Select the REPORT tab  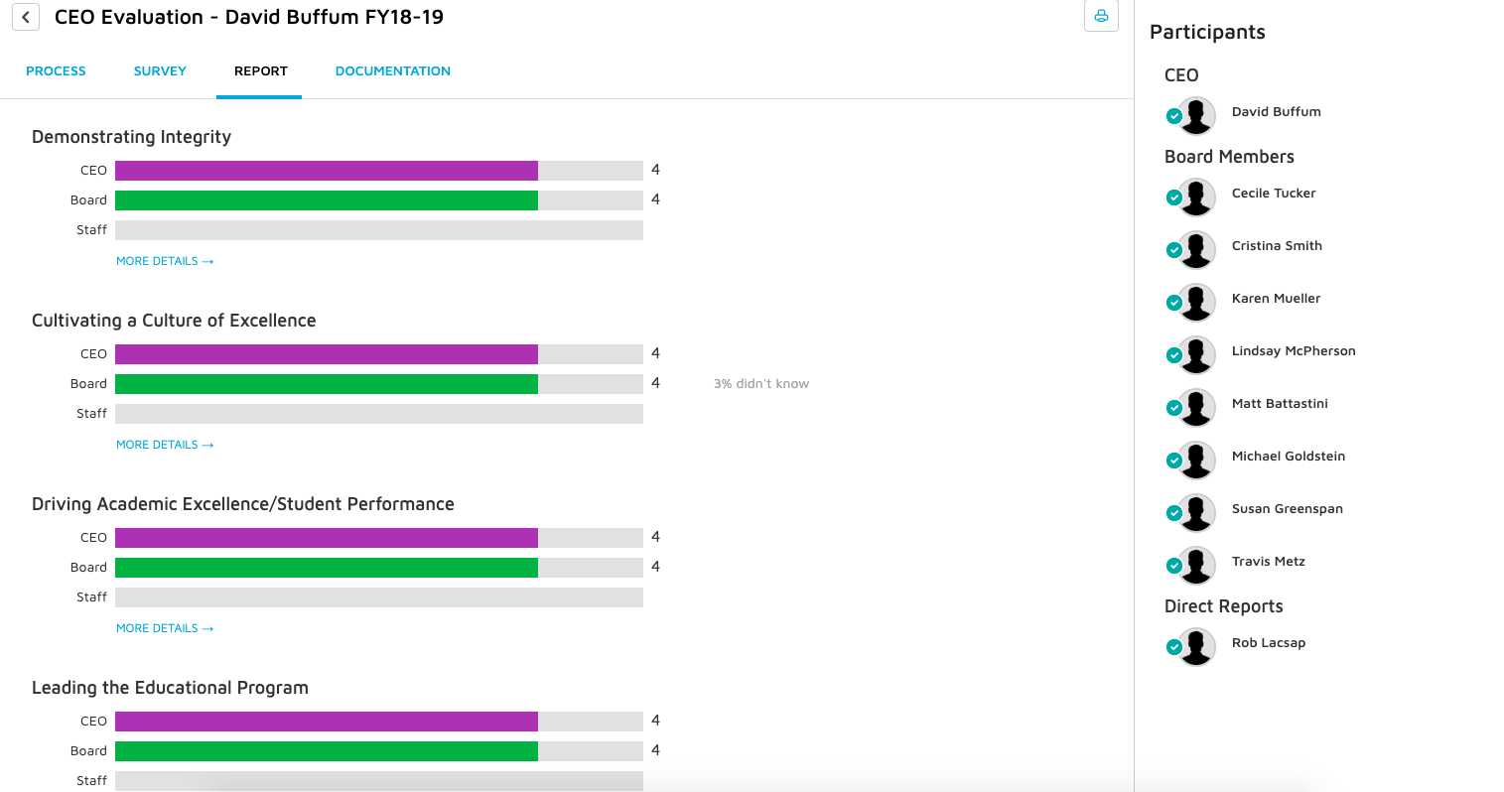point(260,71)
